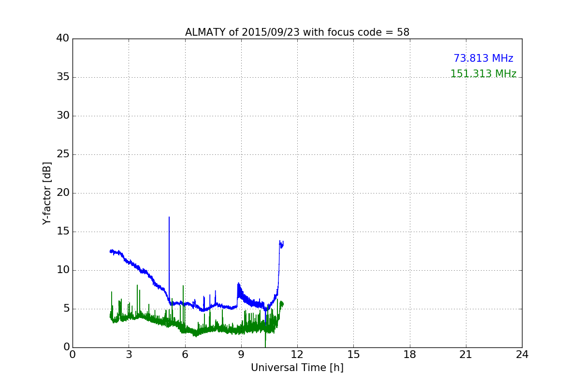Screen dimensions: 580x386
Task: Click the y-axis tick label '40'
Action: tap(63, 39)
